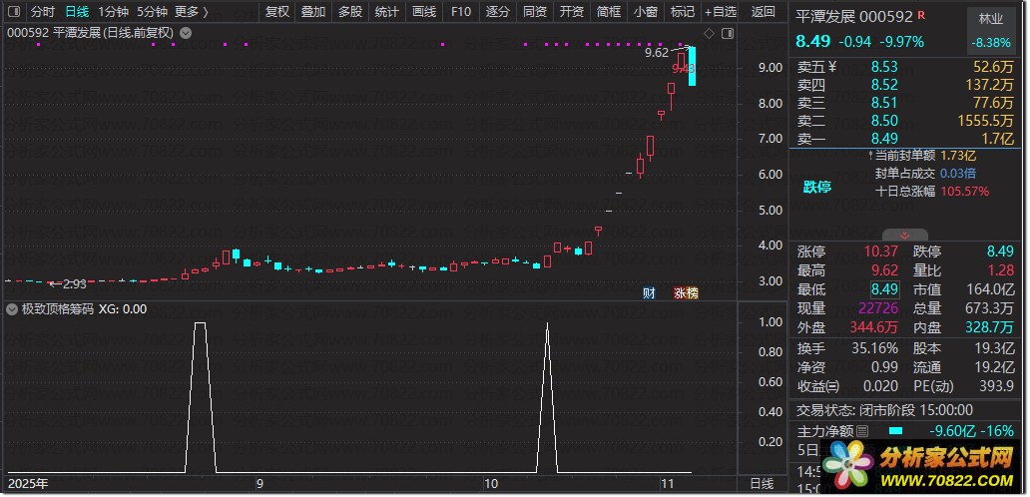Click 标记 mark button
The height and width of the screenshot is (497, 1030).
(x=682, y=12)
